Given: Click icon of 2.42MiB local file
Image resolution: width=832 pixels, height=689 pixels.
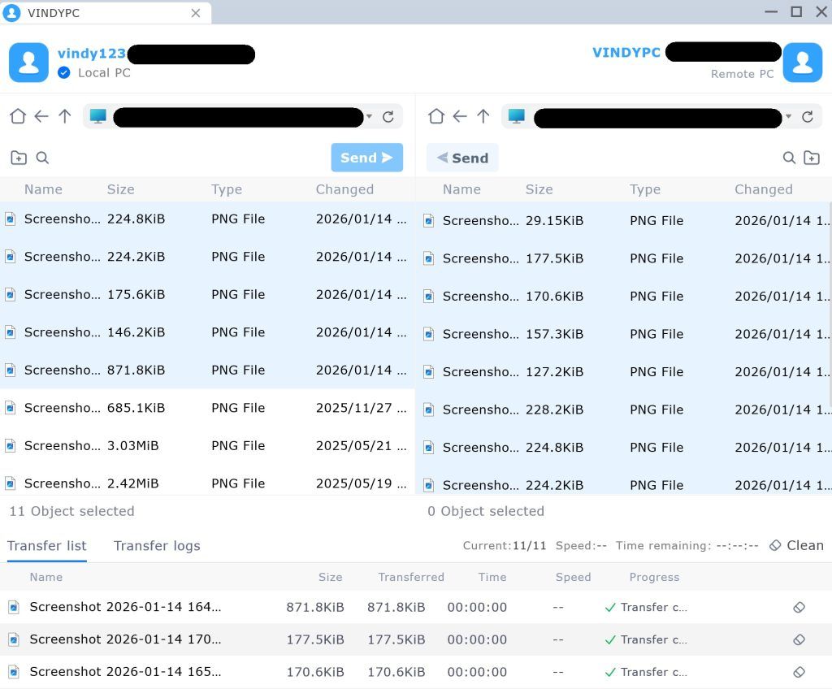Looking at the screenshot, I should click(10, 483).
